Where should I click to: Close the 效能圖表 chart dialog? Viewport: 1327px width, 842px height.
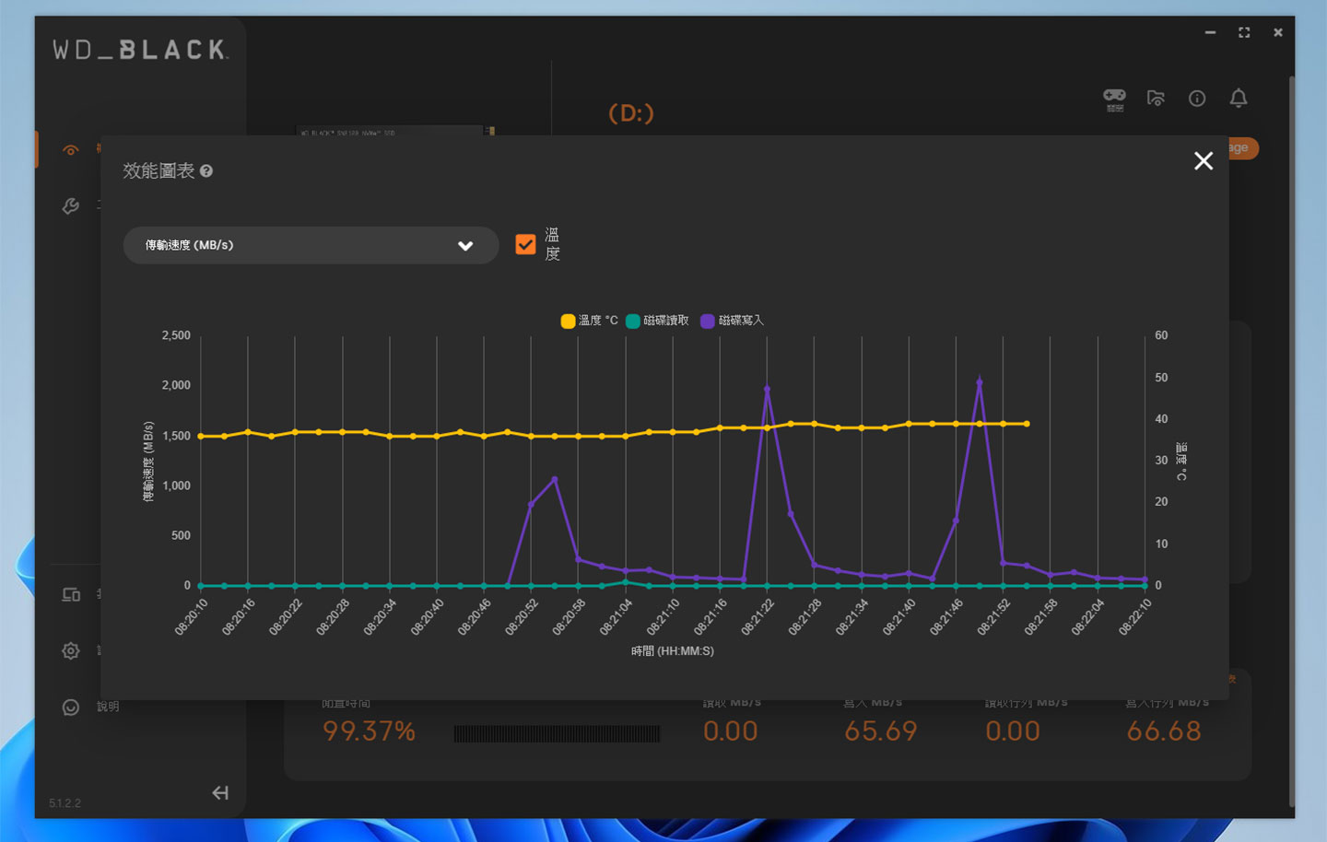tap(1203, 161)
